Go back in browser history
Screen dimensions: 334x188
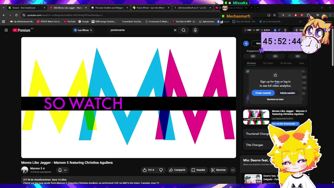[x=4, y=15]
